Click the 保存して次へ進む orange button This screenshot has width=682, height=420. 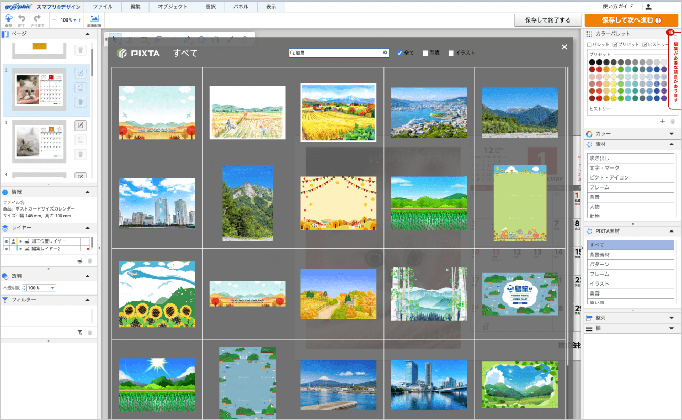(x=632, y=20)
